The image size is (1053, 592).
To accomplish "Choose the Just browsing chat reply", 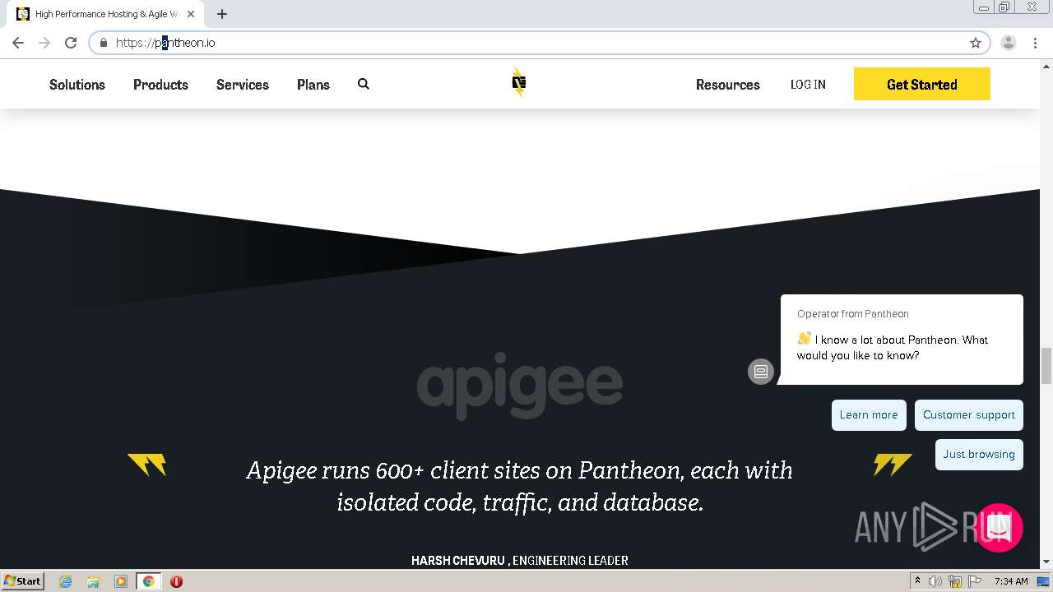I will tap(979, 455).
